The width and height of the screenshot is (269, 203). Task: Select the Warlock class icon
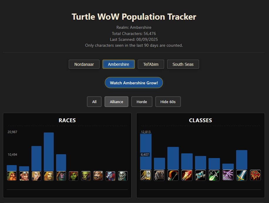228,175
